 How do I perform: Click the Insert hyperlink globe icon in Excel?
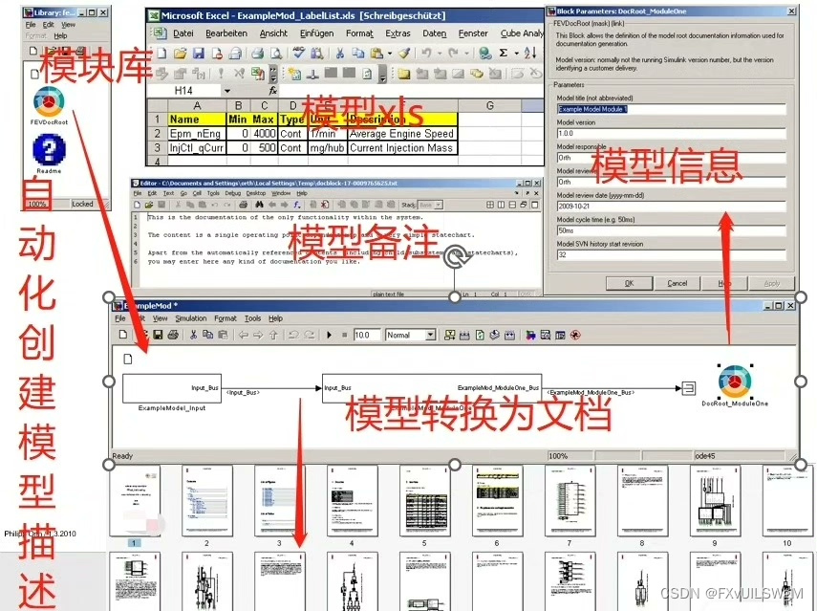coord(485,54)
